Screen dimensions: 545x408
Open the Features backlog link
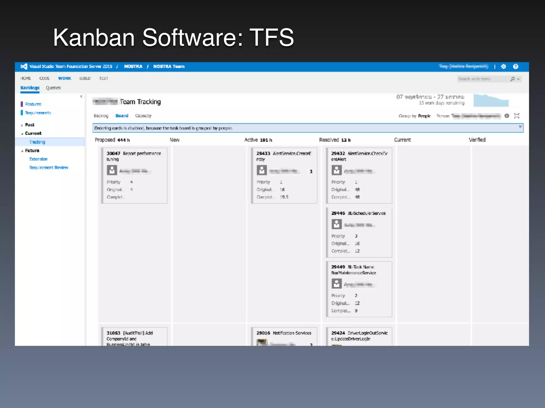(33, 104)
